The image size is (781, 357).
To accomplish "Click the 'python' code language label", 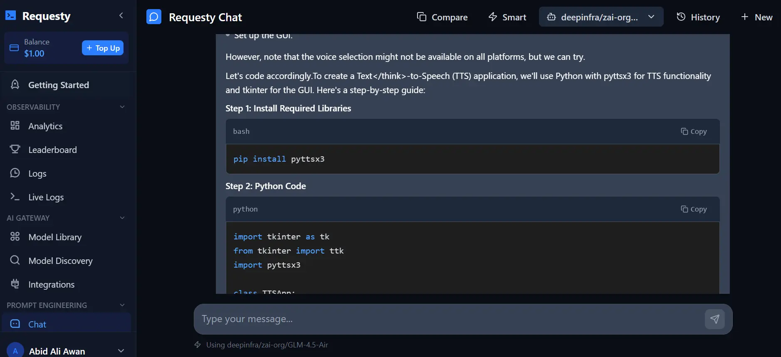I will [x=245, y=209].
